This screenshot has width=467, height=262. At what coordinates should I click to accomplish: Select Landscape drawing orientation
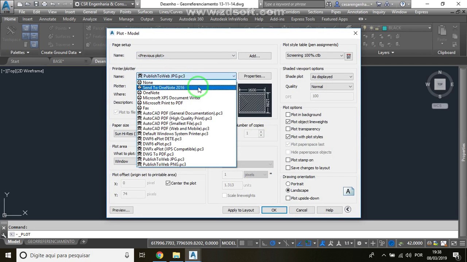pos(288,190)
